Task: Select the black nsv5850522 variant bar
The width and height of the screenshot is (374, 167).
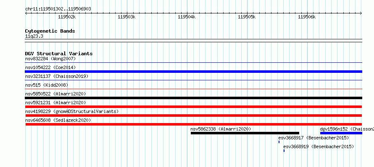Action: click(x=193, y=98)
